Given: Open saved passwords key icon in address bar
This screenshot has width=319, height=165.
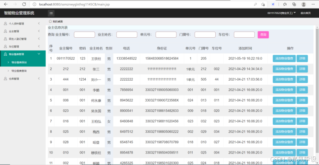Looking at the screenshot, I should pyautogui.click(x=255, y=4).
